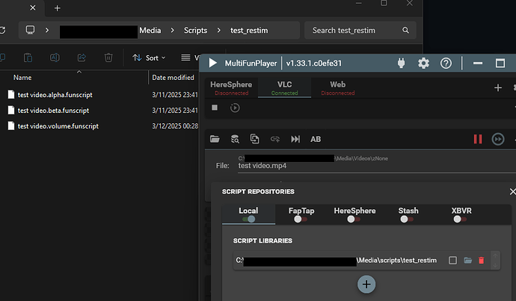Image resolution: width=516 pixels, height=301 pixels.
Task: Select the XBVR repository tab
Action: 461,215
